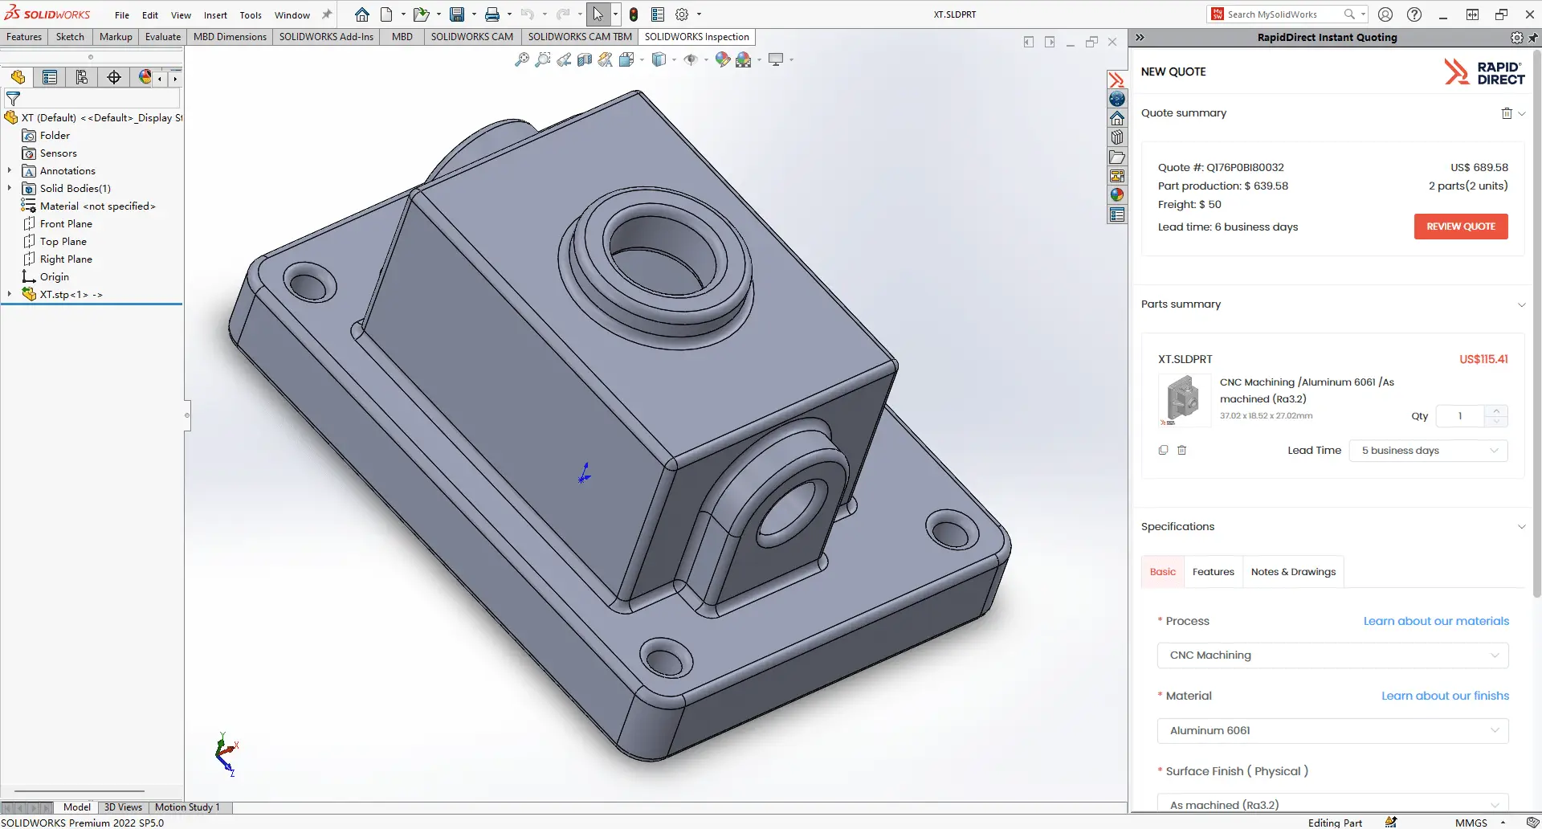Image resolution: width=1542 pixels, height=829 pixels.
Task: Open the Tools menu
Action: pos(251,15)
